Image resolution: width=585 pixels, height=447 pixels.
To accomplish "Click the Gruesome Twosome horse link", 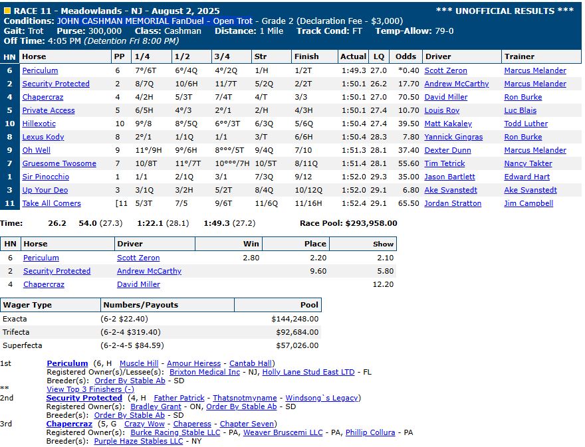I will point(59,163).
